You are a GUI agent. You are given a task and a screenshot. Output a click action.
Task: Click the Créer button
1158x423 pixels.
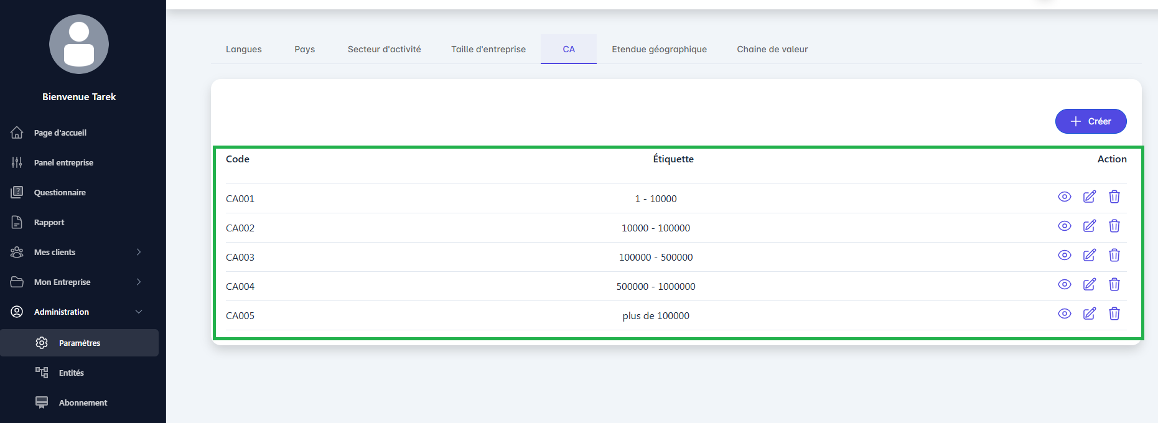click(x=1090, y=121)
